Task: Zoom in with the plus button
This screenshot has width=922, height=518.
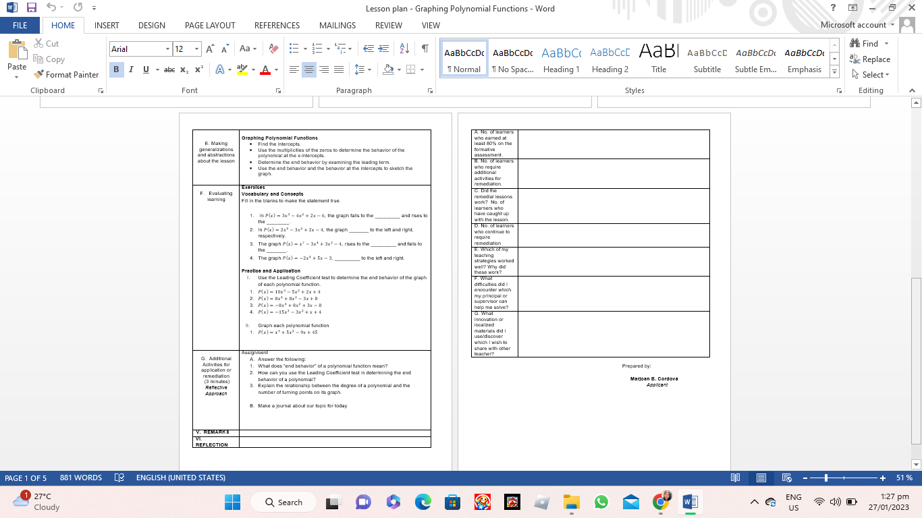Action: (x=882, y=478)
